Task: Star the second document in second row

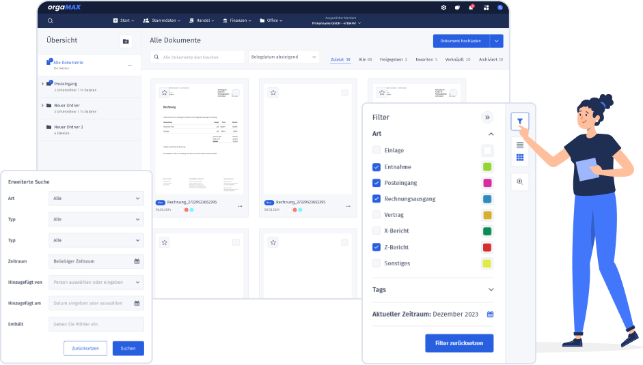Action: coord(273,242)
